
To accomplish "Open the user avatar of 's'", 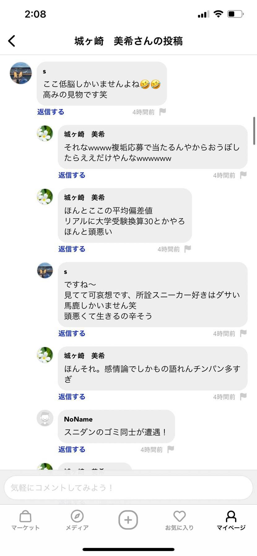I will [20, 73].
